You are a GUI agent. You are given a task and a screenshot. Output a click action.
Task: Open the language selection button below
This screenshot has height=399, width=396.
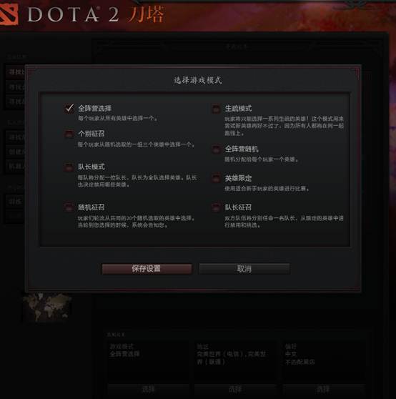click(324, 389)
